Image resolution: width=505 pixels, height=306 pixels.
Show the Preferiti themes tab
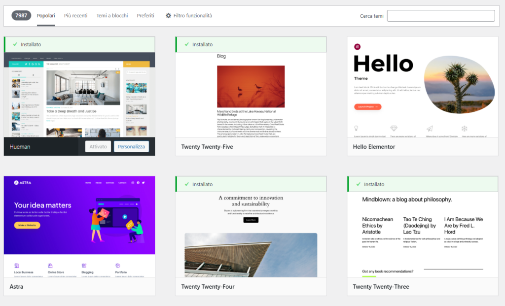(145, 16)
